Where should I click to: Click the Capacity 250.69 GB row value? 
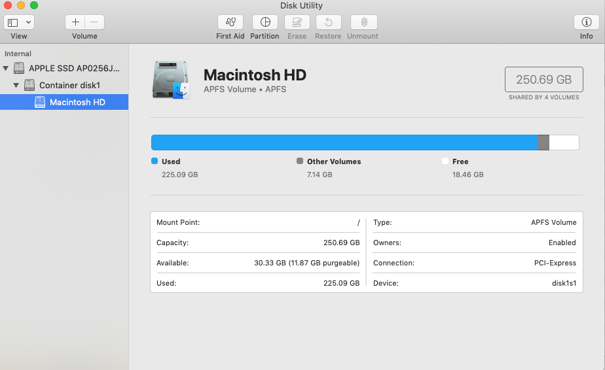click(x=342, y=243)
